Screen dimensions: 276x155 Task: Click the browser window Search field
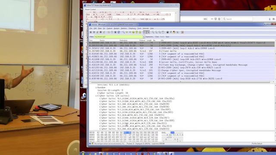click(x=238, y=19)
